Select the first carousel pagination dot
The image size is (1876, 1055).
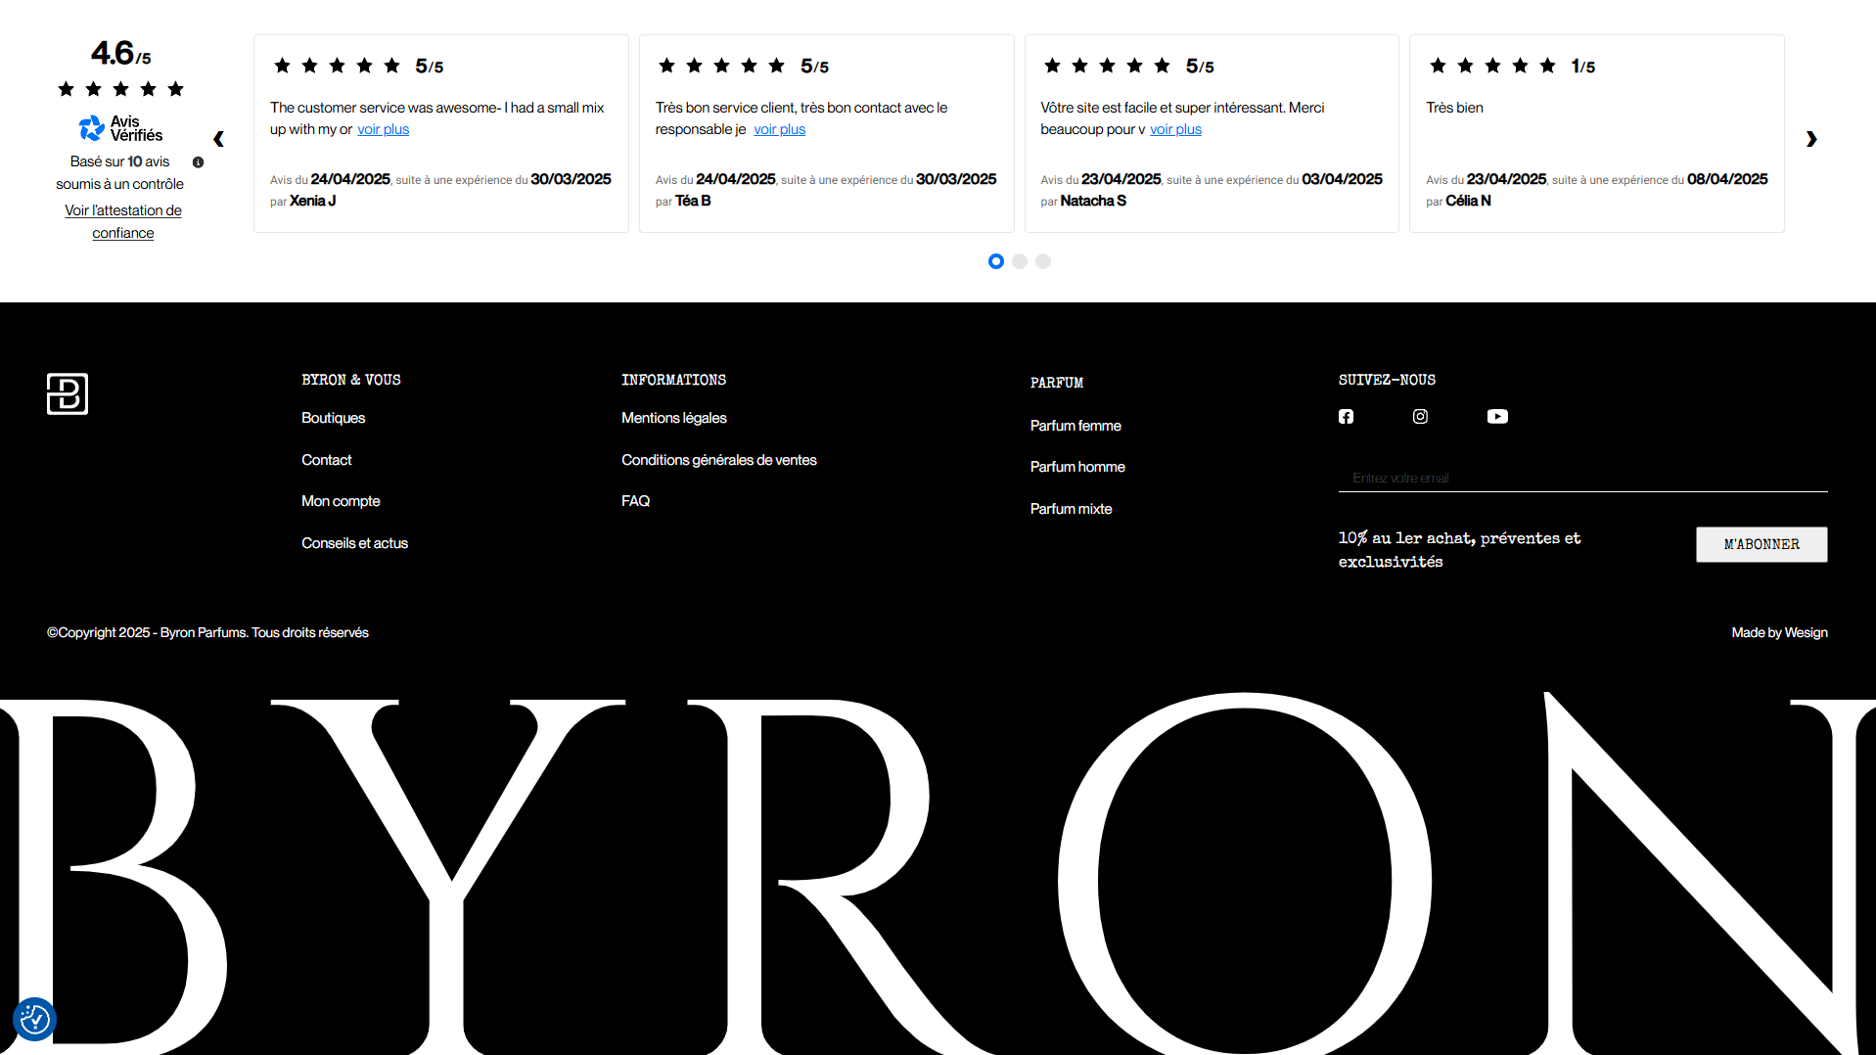pos(996,261)
